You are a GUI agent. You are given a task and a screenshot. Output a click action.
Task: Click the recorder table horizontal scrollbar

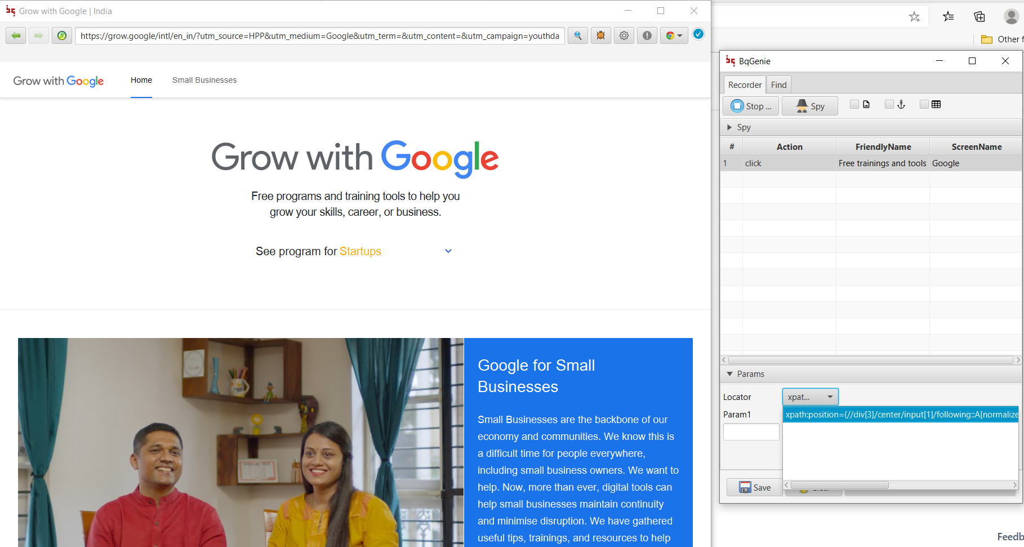[871, 360]
